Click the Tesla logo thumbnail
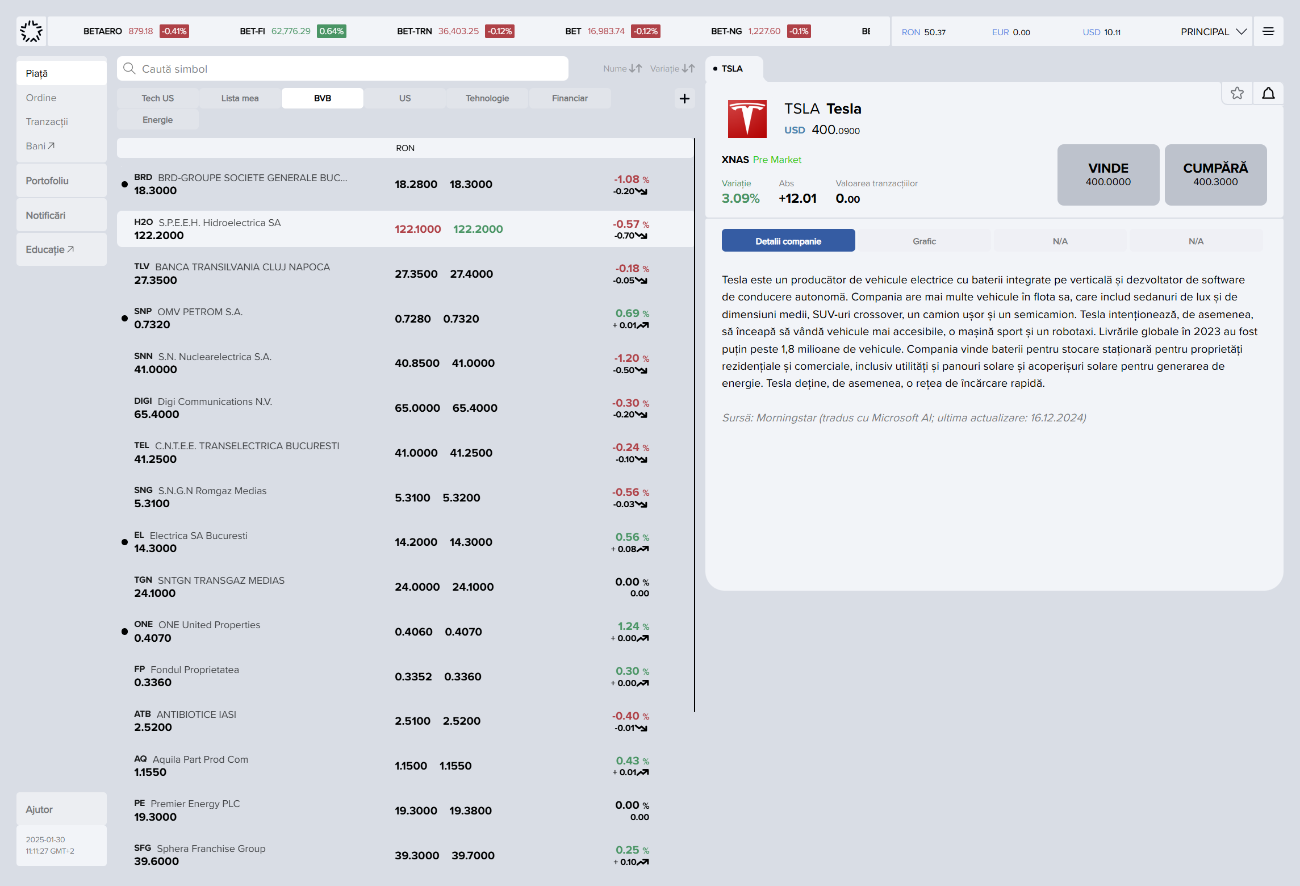The image size is (1300, 886). [x=747, y=119]
